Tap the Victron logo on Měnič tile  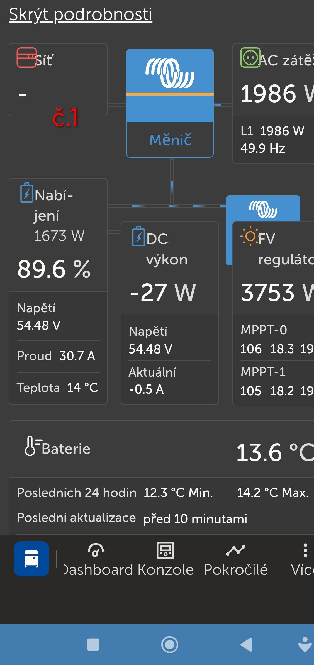[170, 73]
